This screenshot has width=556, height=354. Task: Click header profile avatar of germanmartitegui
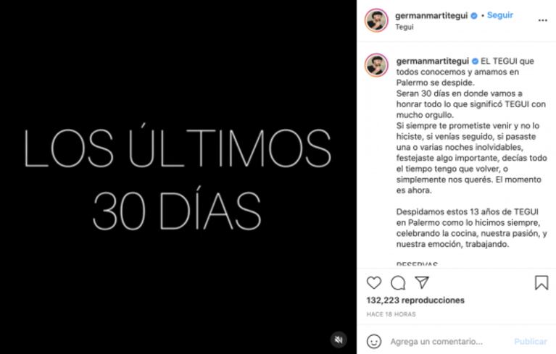pos(376,20)
